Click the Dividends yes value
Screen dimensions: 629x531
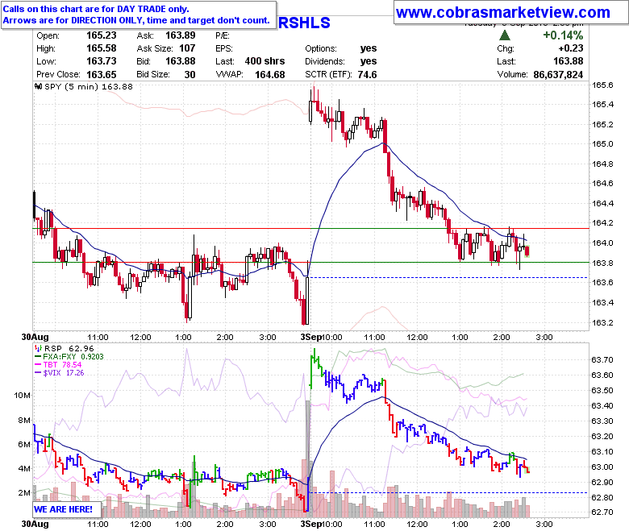[369, 61]
